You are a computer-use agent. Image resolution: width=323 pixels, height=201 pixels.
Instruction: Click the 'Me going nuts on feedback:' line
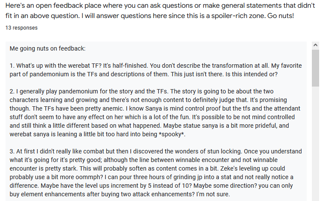click(48, 48)
